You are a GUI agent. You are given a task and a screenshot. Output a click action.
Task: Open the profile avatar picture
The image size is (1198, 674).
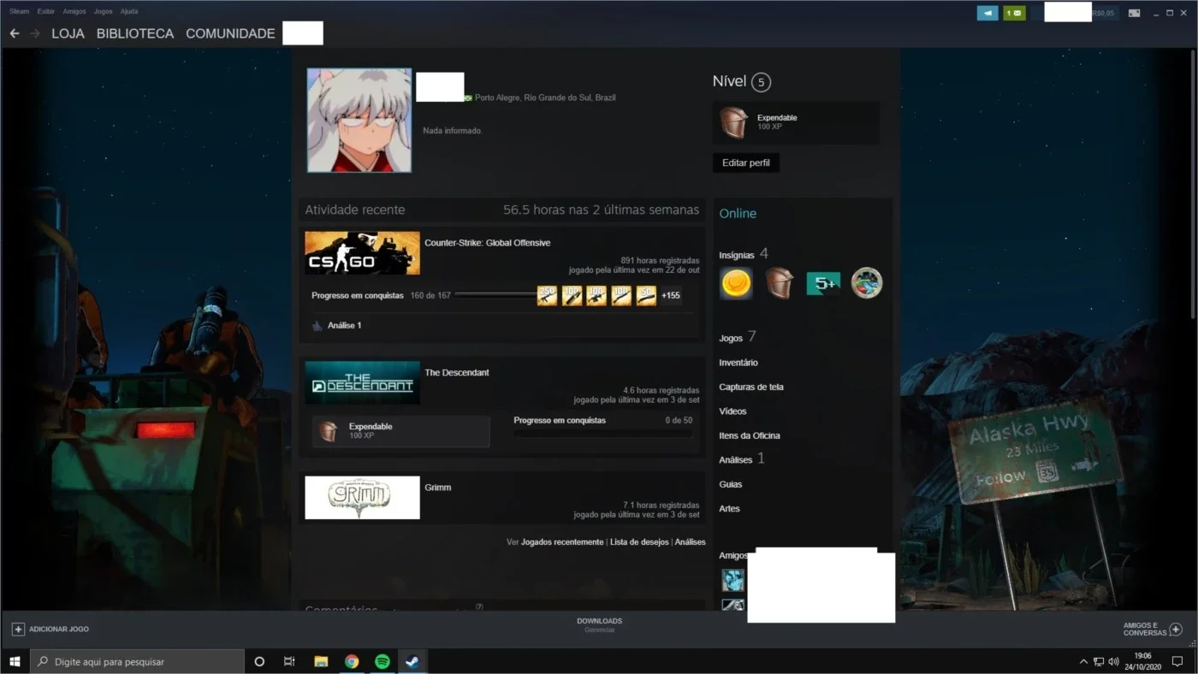coord(359,121)
